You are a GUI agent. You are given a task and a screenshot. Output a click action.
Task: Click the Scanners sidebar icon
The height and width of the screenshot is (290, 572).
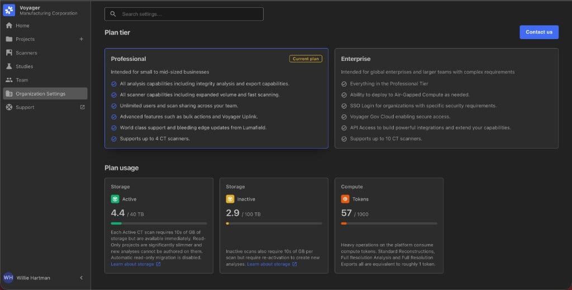[x=9, y=53]
